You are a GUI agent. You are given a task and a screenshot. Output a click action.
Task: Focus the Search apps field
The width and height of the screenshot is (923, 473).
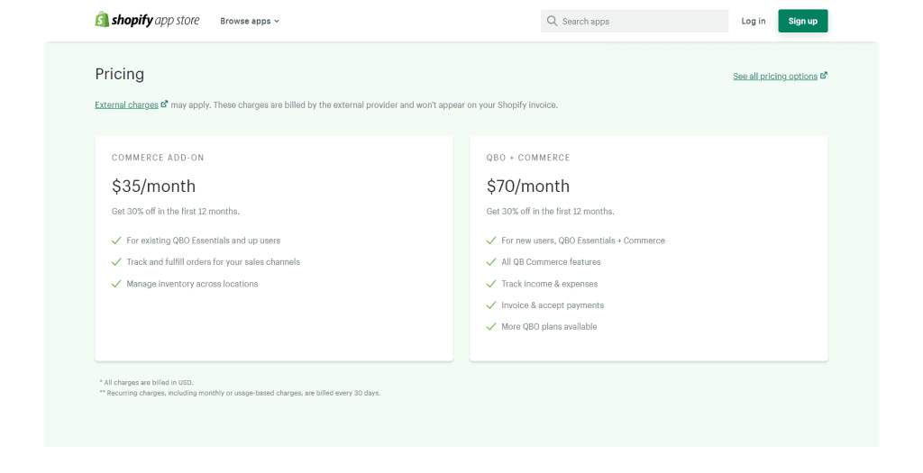click(x=635, y=22)
